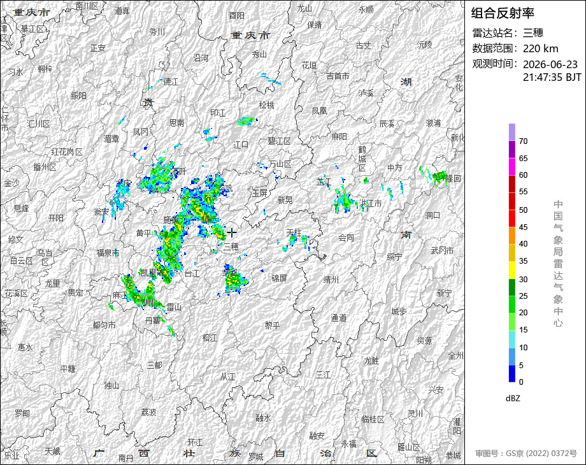The height and width of the screenshot is (465, 586).
Task: Click the 21:47:35 BJT time value
Action: 552,77
